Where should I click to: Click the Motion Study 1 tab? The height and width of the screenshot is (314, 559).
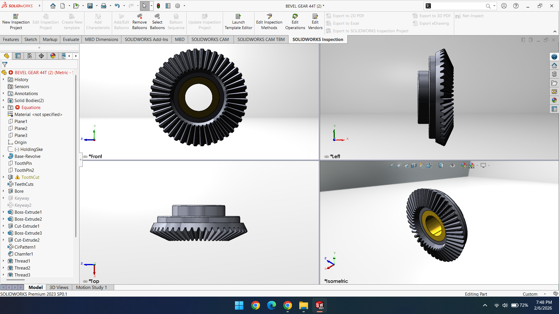click(91, 287)
